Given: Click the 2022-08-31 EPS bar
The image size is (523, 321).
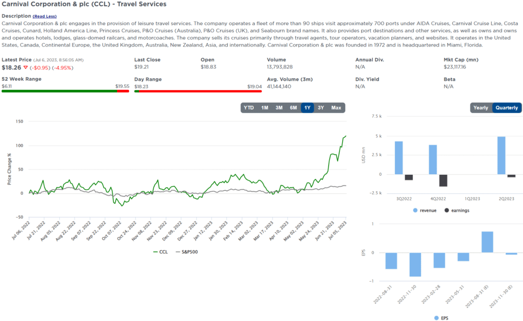Looking at the screenshot, I should pos(391,261).
